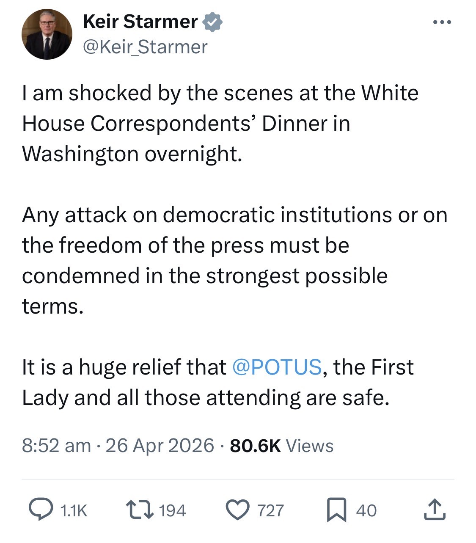Follow the @POTUS mention link

coord(277,367)
